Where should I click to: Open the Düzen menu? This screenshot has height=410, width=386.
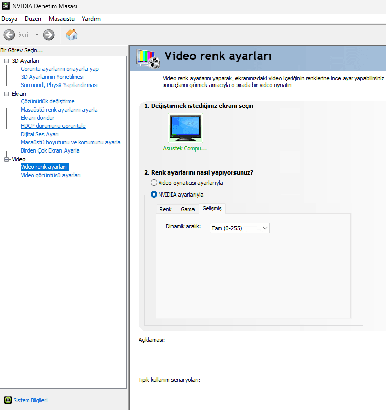click(x=33, y=19)
